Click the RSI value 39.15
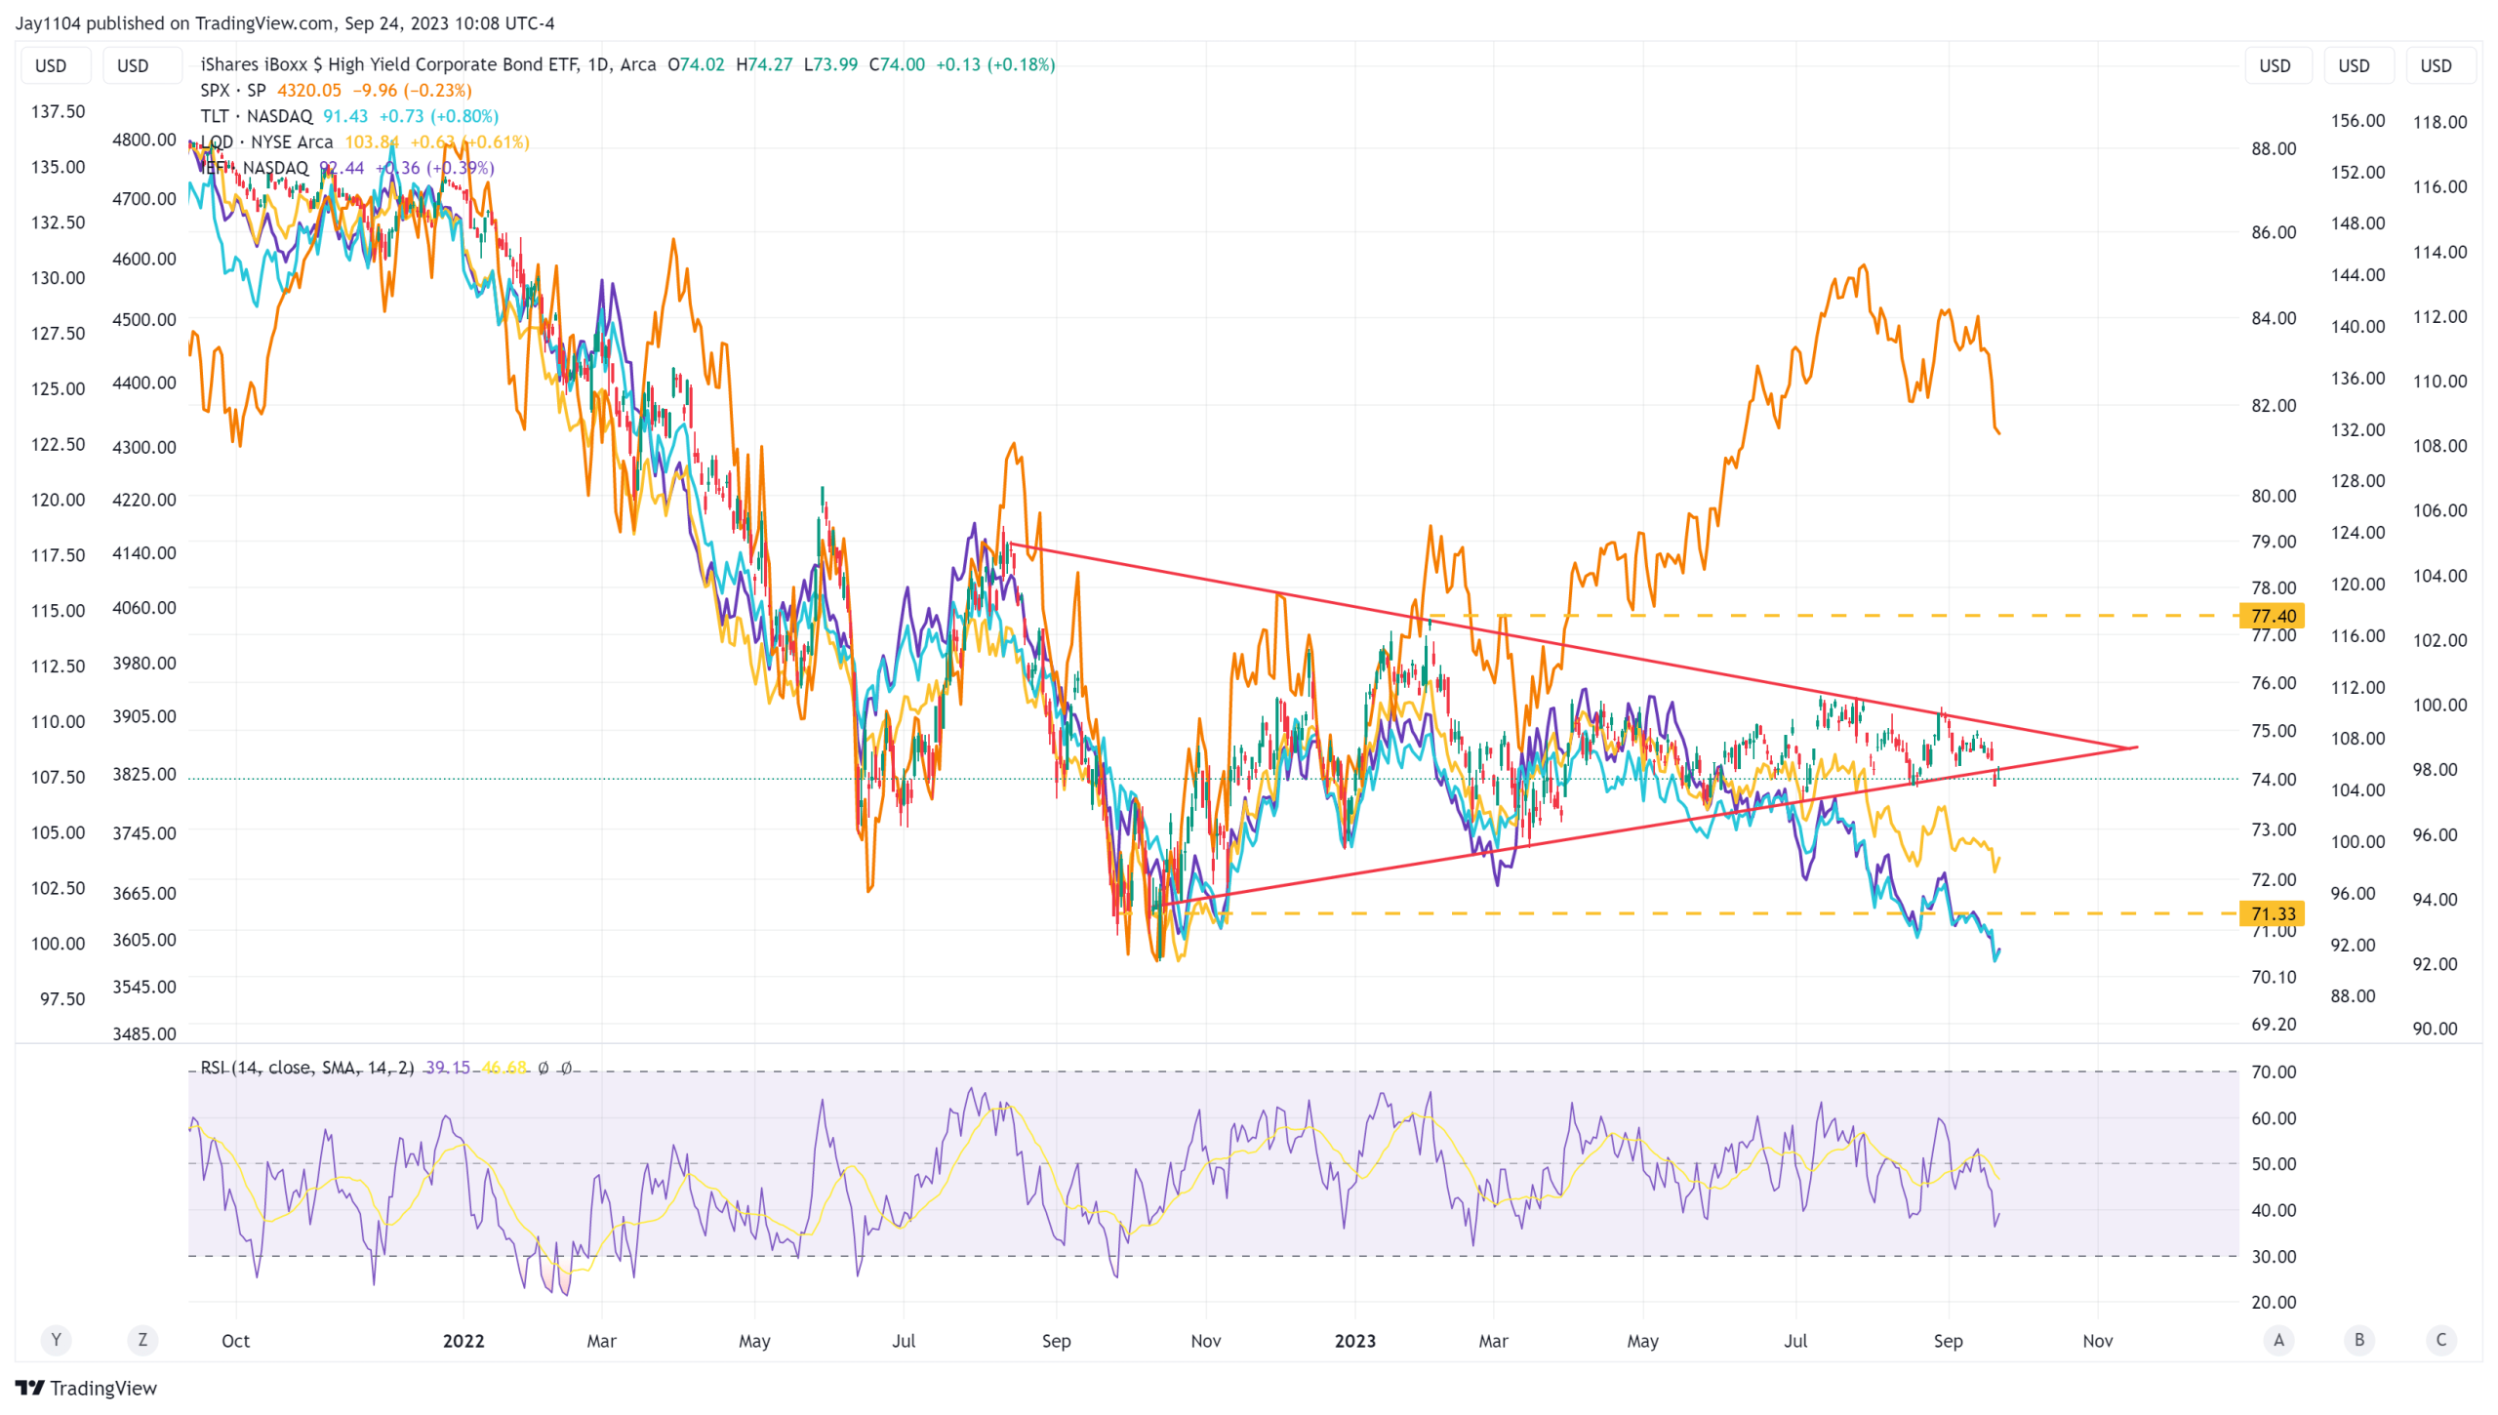 tap(447, 1068)
